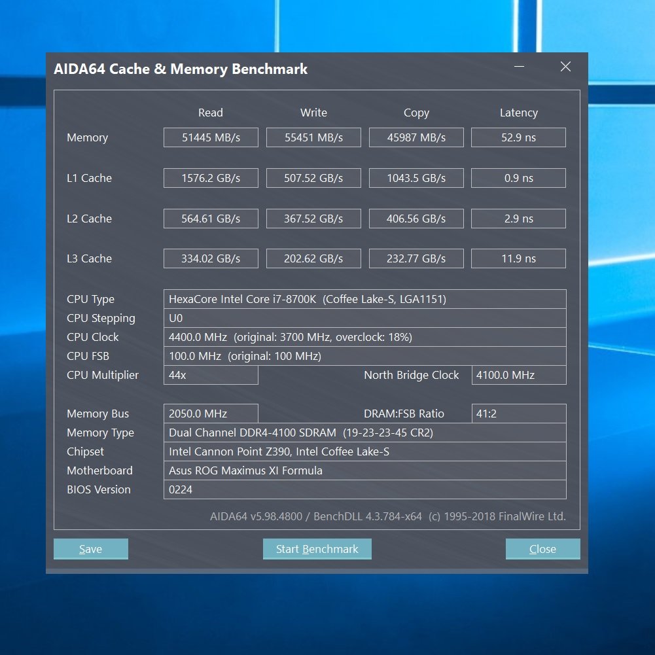The width and height of the screenshot is (655, 655).
Task: Click Memory Type Dual Channel DDR4-4100 field
Action: pos(365,433)
